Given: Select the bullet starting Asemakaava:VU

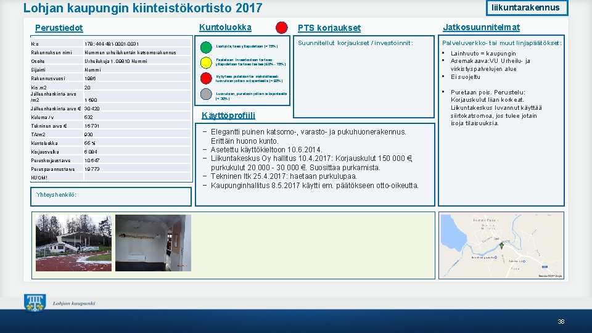Looking at the screenshot, I should pyautogui.click(x=490, y=65).
